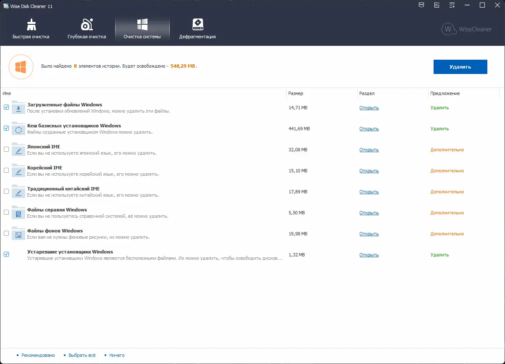Open Открыть link for Кеш базисных установщиков

pos(369,129)
